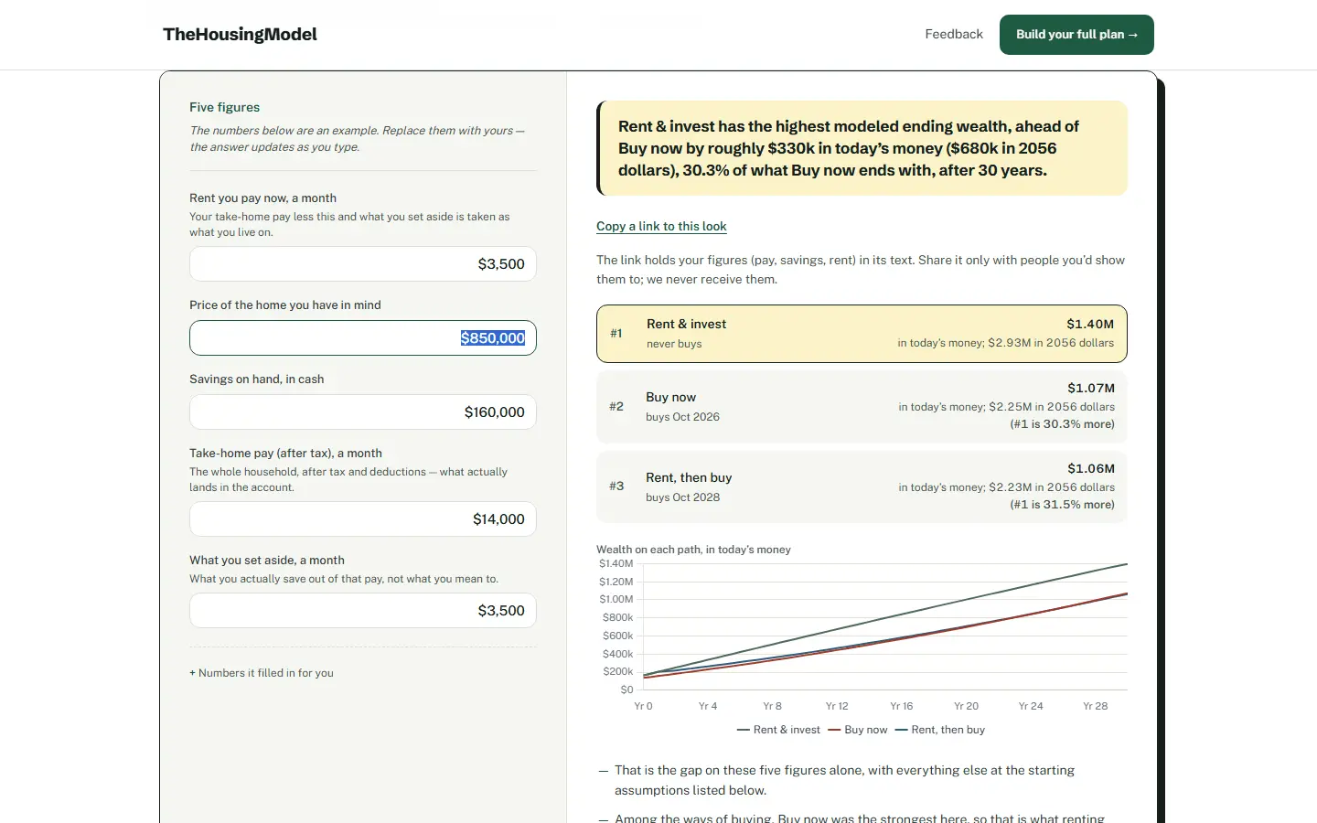
Task: Click the 'buys Oct 2026' text
Action: pos(682,417)
